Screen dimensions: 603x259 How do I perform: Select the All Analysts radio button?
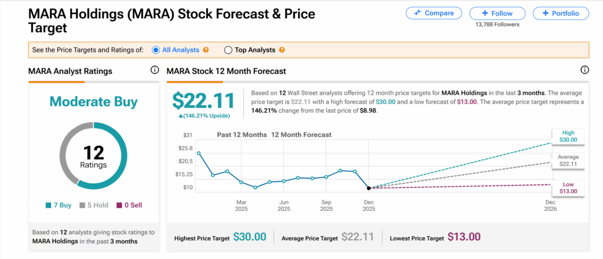pos(156,50)
